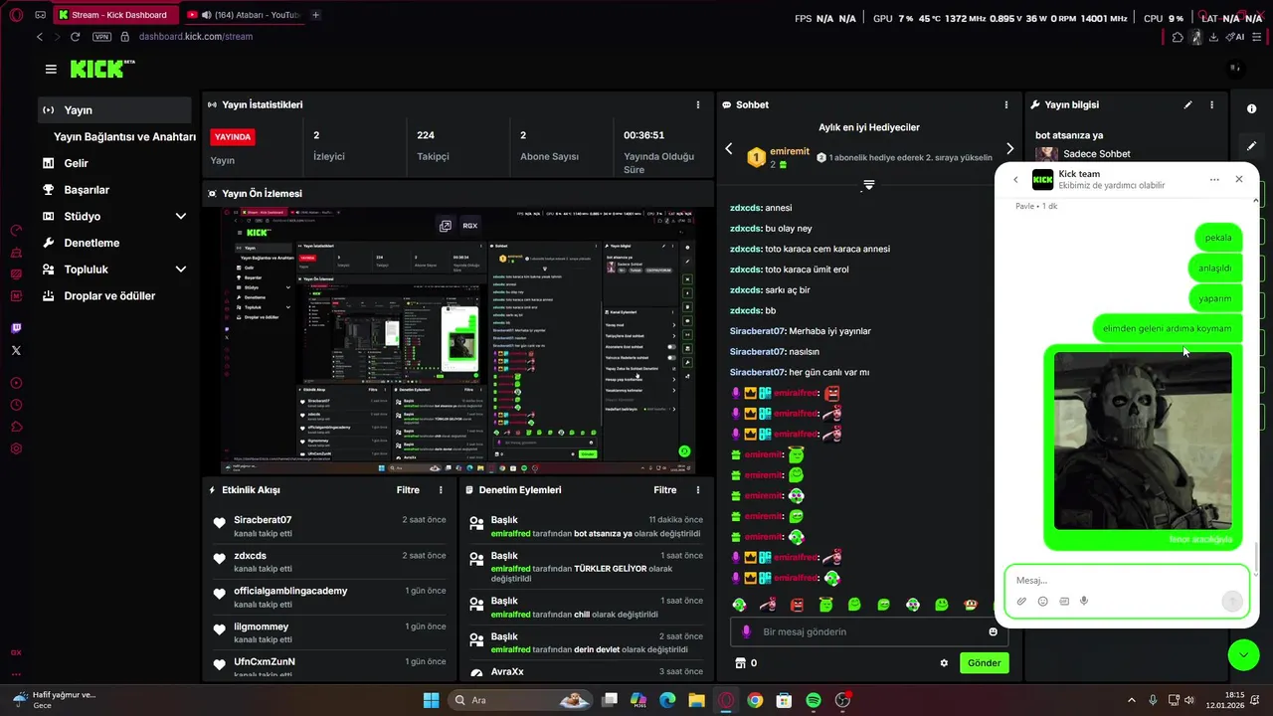Click the green Gönder button
Viewport: 1273px width, 716px height.
pos(984,663)
